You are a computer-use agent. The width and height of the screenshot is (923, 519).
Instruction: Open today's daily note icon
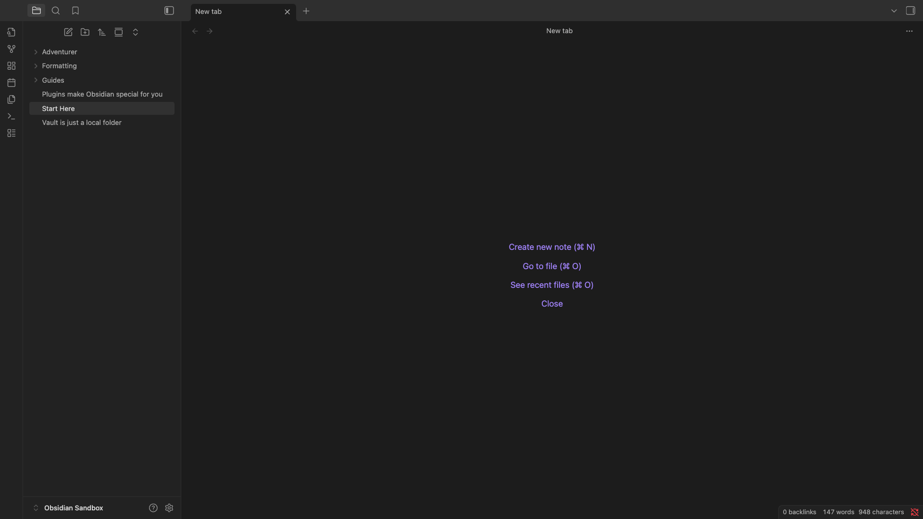[x=12, y=83]
